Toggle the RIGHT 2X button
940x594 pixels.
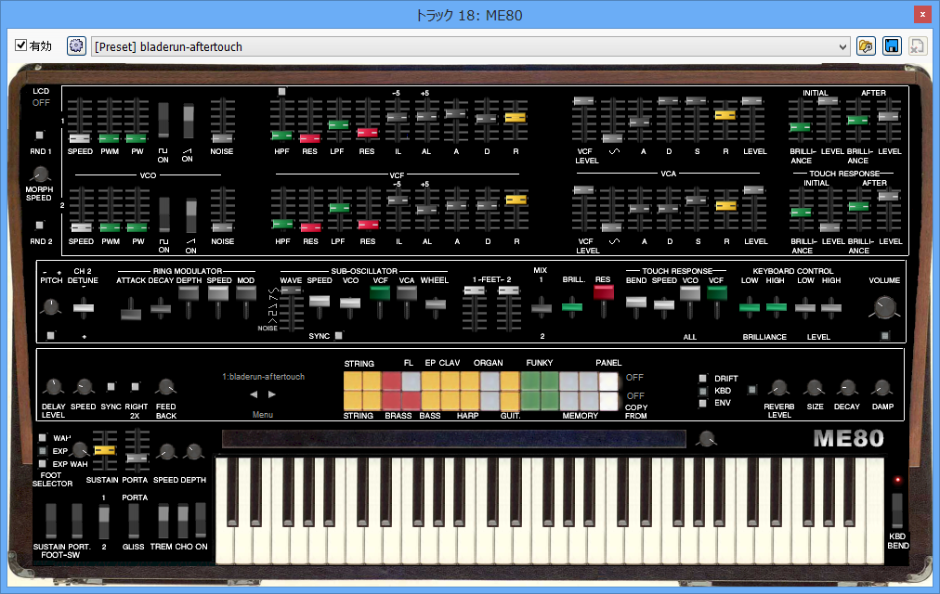136,387
